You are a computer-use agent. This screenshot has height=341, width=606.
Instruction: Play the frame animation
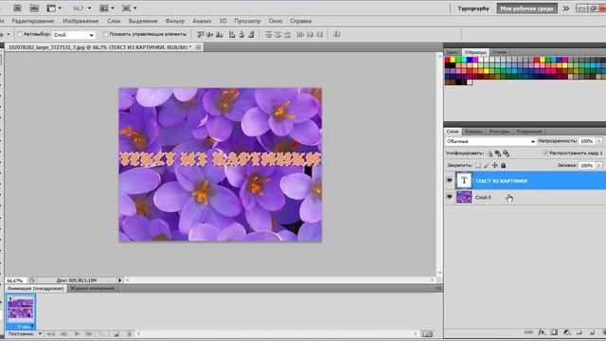pyautogui.click(x=77, y=333)
